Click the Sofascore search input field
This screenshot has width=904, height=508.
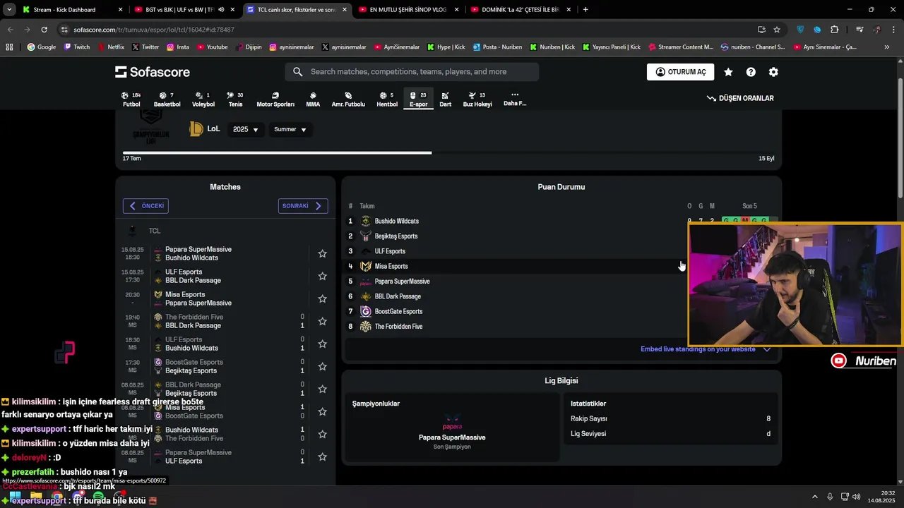click(412, 72)
